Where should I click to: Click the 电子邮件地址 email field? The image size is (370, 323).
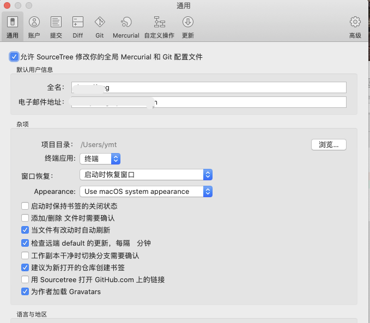tap(209, 102)
